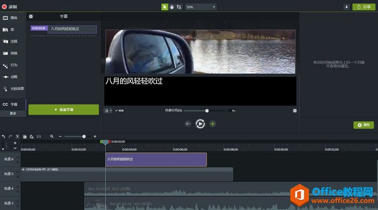Adjust the timeline zoom slider knob
The width and height of the screenshot is (378, 210).
84,137
